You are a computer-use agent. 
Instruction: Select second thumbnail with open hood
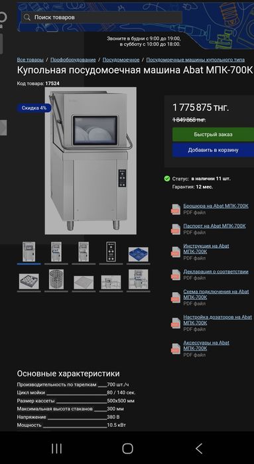[56, 252]
